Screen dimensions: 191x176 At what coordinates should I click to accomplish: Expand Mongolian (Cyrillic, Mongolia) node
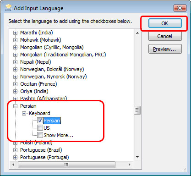pos(15,47)
